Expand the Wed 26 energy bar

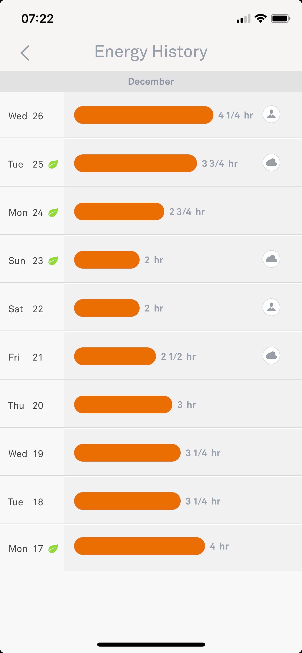pos(144,115)
